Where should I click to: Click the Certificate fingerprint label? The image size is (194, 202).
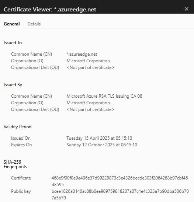pos(21,178)
